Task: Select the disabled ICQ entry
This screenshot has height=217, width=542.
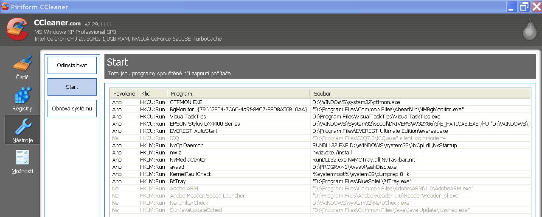Action: [x=320, y=138]
